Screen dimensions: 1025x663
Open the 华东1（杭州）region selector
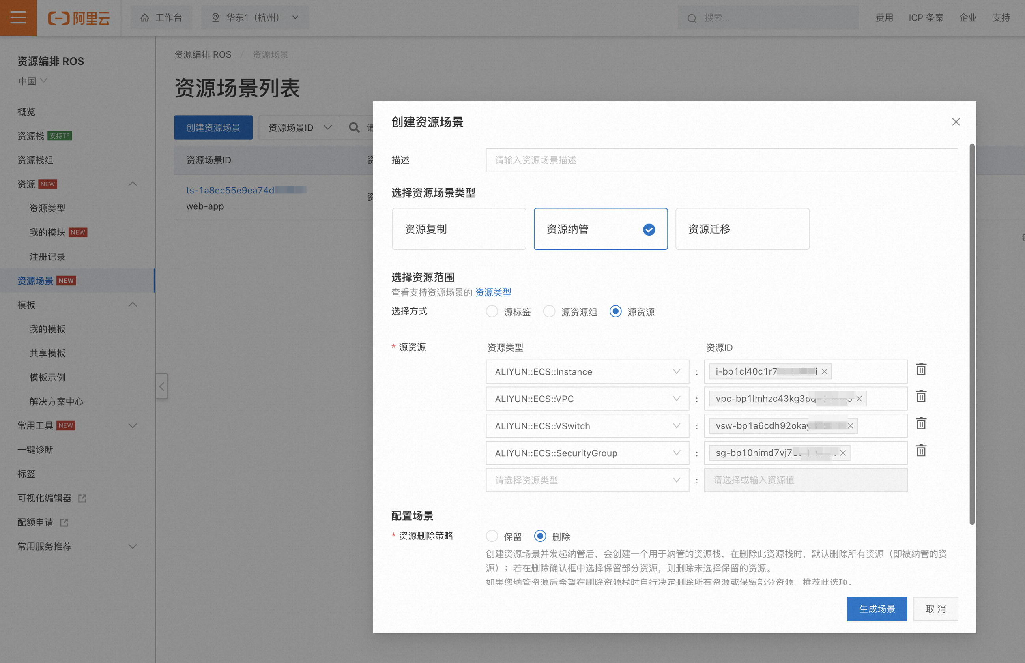point(255,18)
